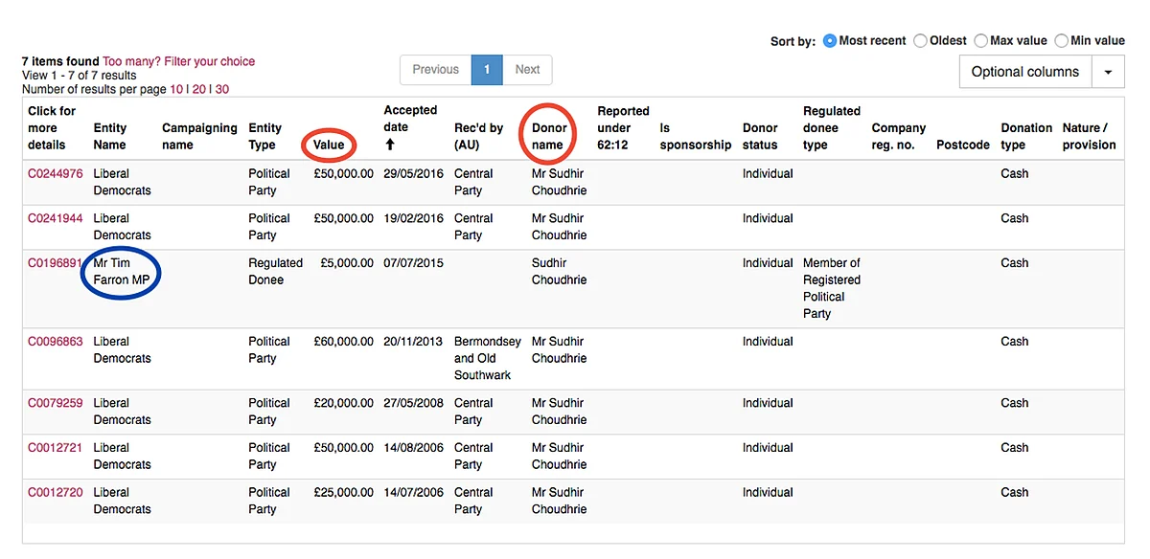Open donation record C0241944

[x=55, y=218]
